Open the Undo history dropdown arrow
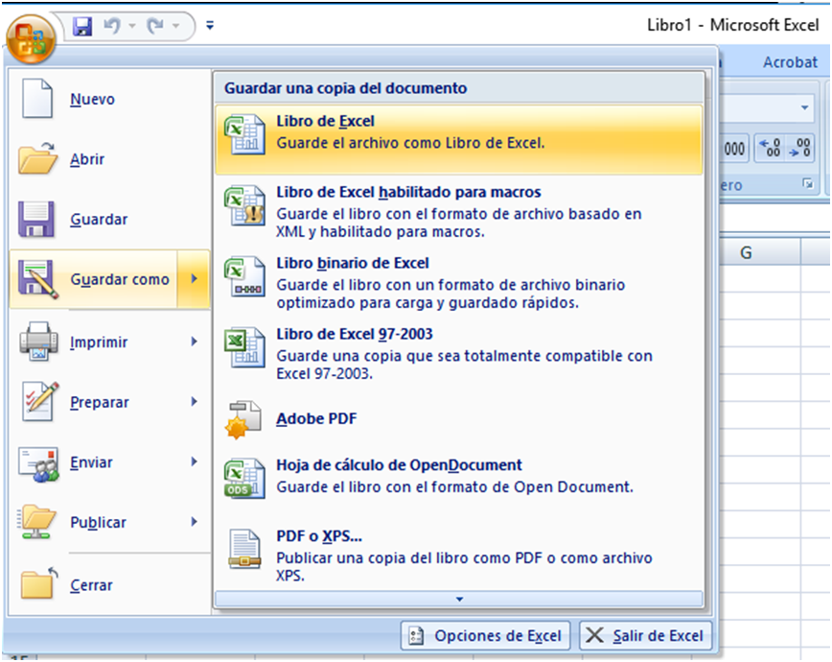 tap(132, 26)
